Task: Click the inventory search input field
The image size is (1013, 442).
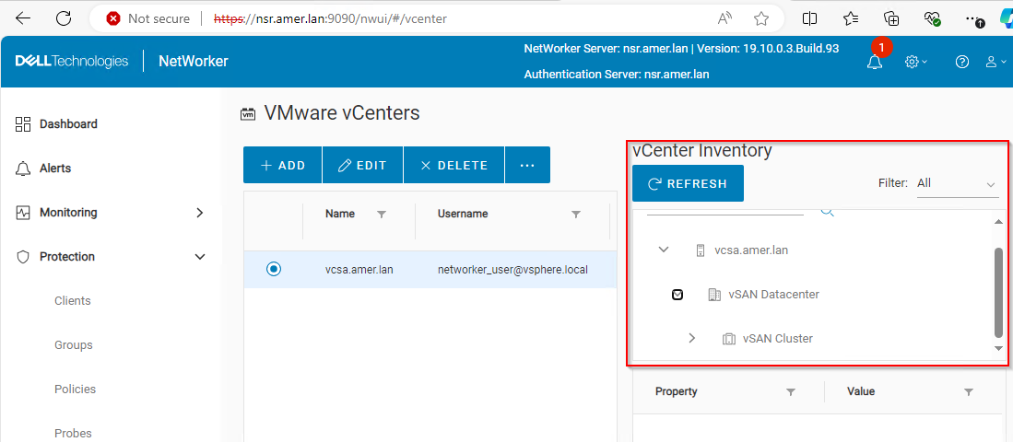Action: point(724,211)
